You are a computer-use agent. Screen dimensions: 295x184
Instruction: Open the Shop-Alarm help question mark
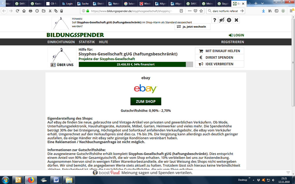pos(215,20)
